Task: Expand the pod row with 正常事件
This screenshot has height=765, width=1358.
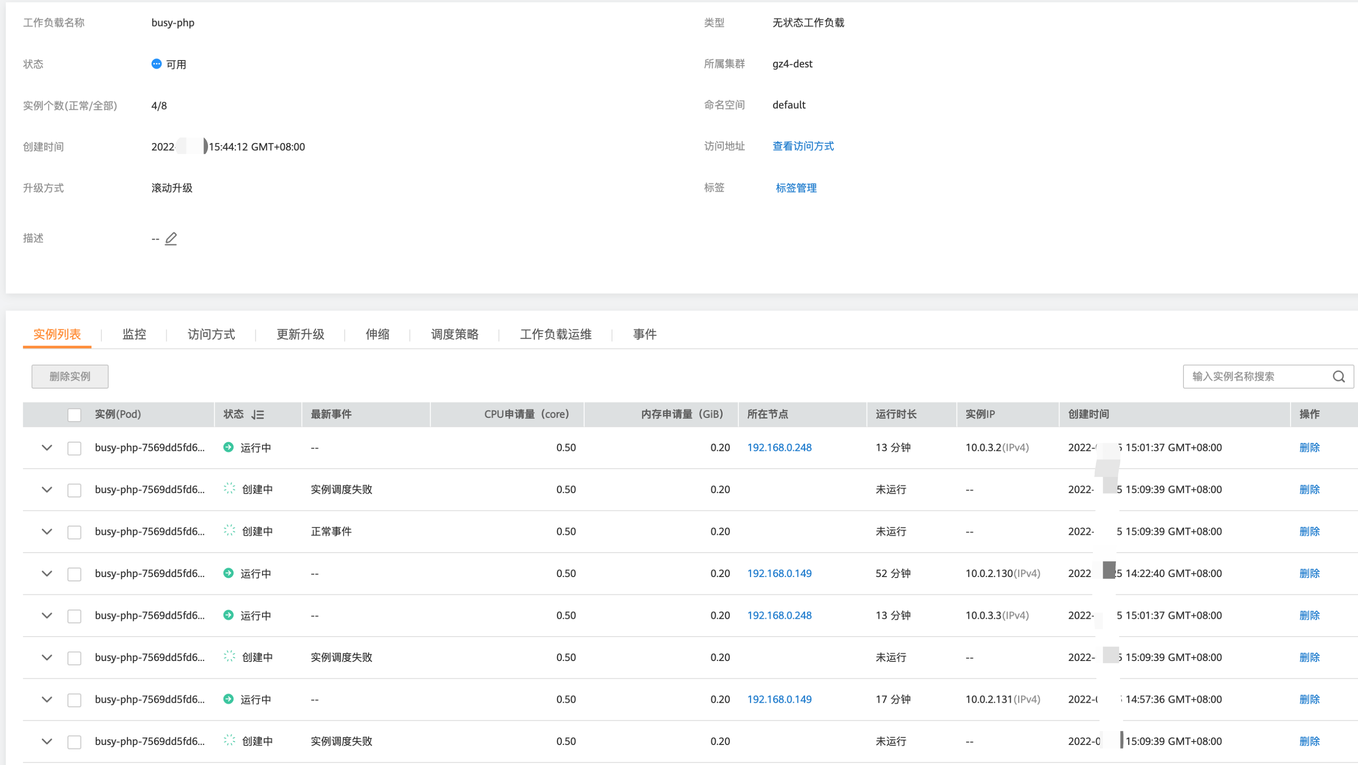Action: (47, 531)
